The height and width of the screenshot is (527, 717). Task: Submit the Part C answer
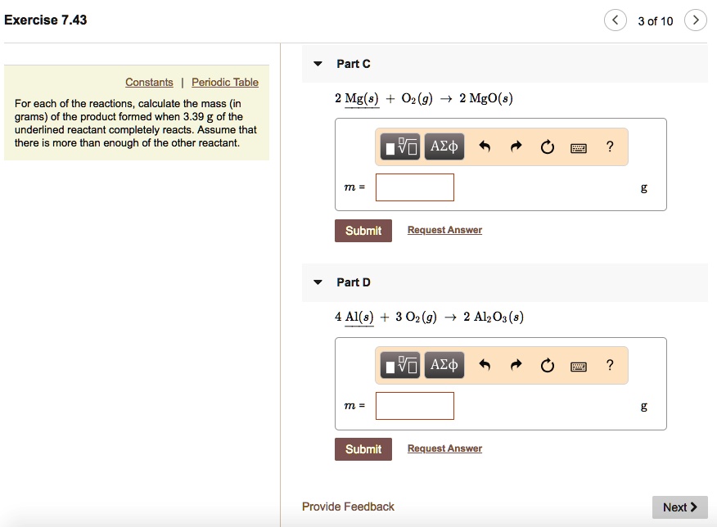click(x=363, y=230)
